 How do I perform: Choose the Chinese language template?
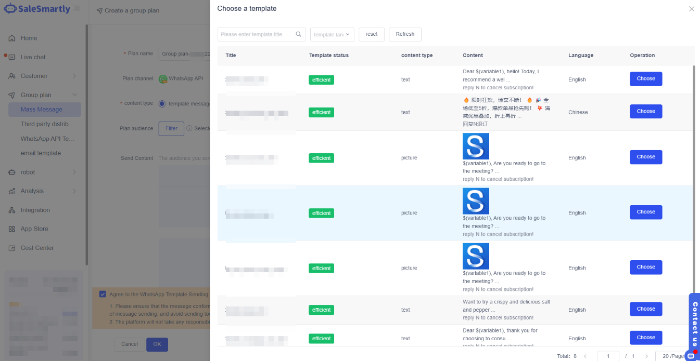(645, 111)
